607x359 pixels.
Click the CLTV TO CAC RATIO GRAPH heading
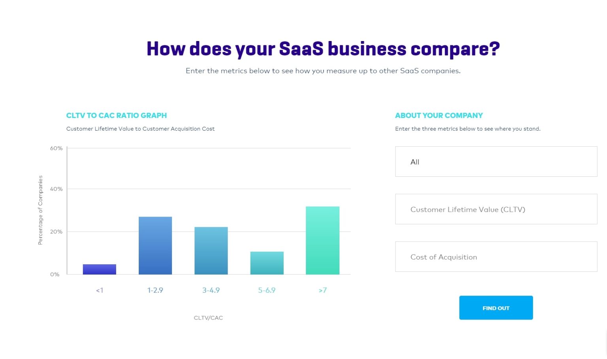pos(117,115)
